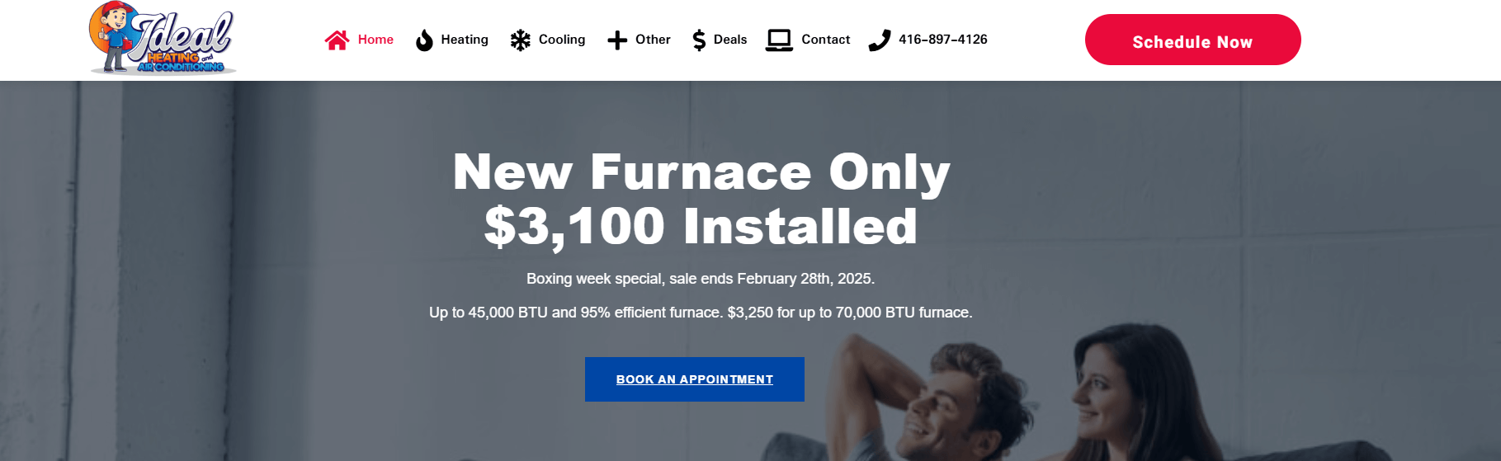Click the dollar sign Deals icon
Image resolution: width=1501 pixels, height=461 pixels.
(699, 40)
